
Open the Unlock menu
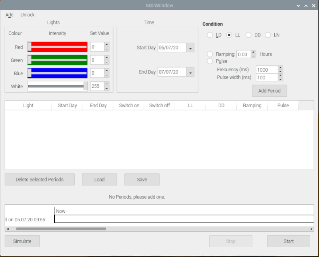pos(28,15)
